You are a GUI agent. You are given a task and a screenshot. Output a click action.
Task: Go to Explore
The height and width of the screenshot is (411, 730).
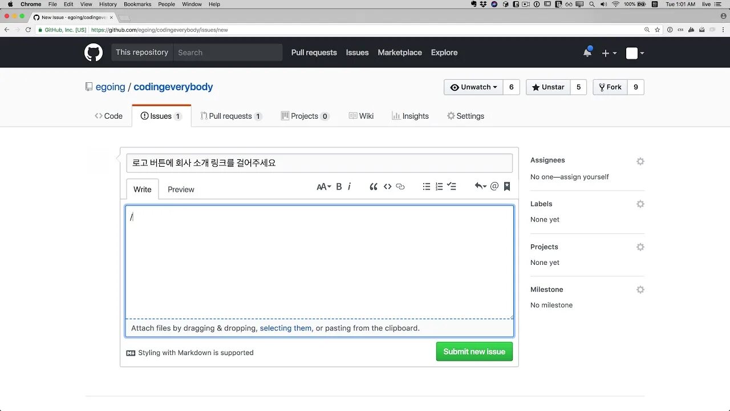click(x=444, y=53)
